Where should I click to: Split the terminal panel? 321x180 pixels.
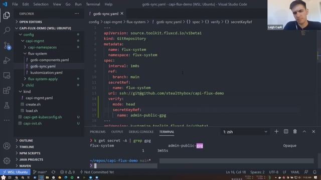click(286, 131)
